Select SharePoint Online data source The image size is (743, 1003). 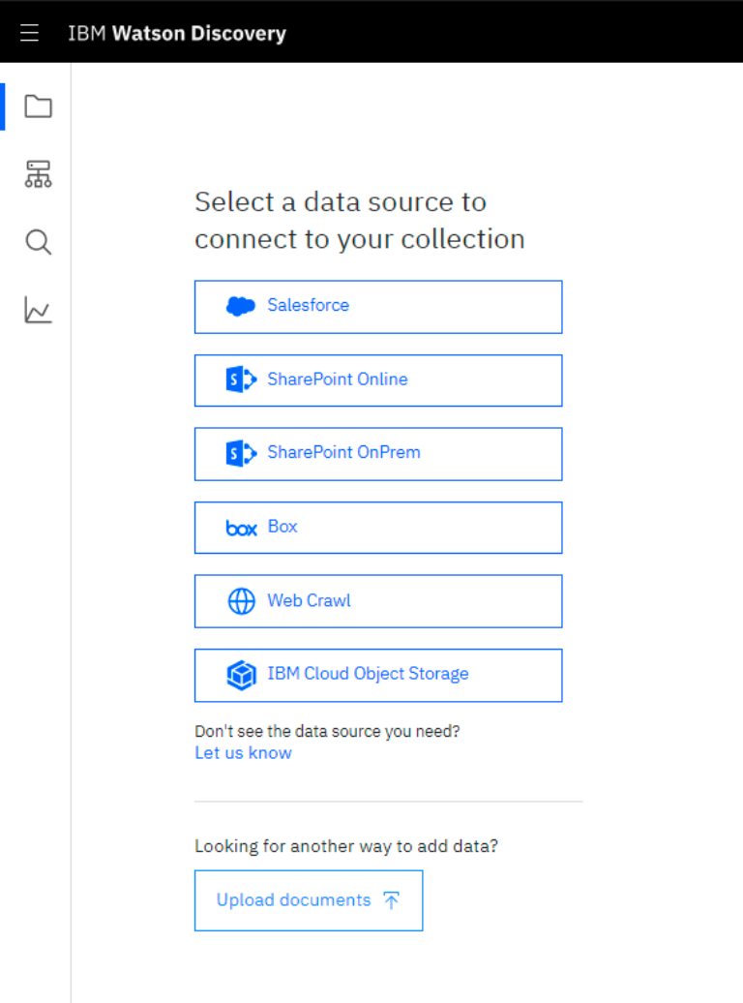378,380
